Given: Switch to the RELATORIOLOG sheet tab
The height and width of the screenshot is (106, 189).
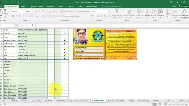Looking at the screenshot, I should click(45, 101).
